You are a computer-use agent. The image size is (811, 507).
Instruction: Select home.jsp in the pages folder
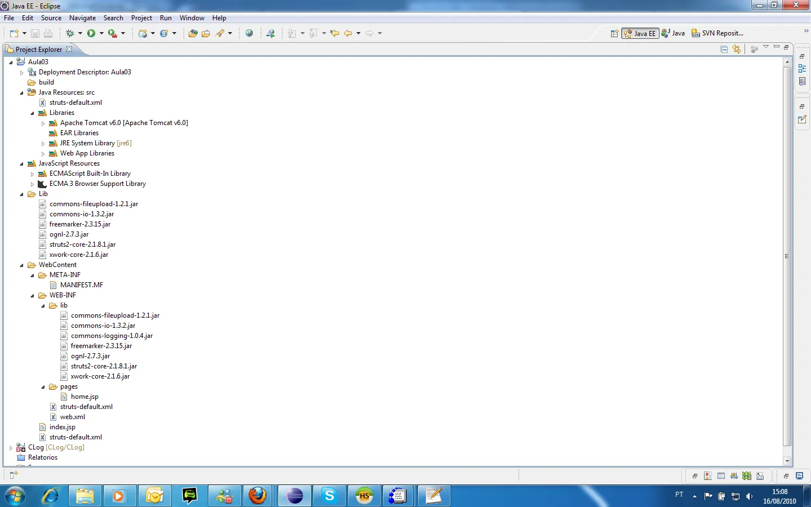84,397
